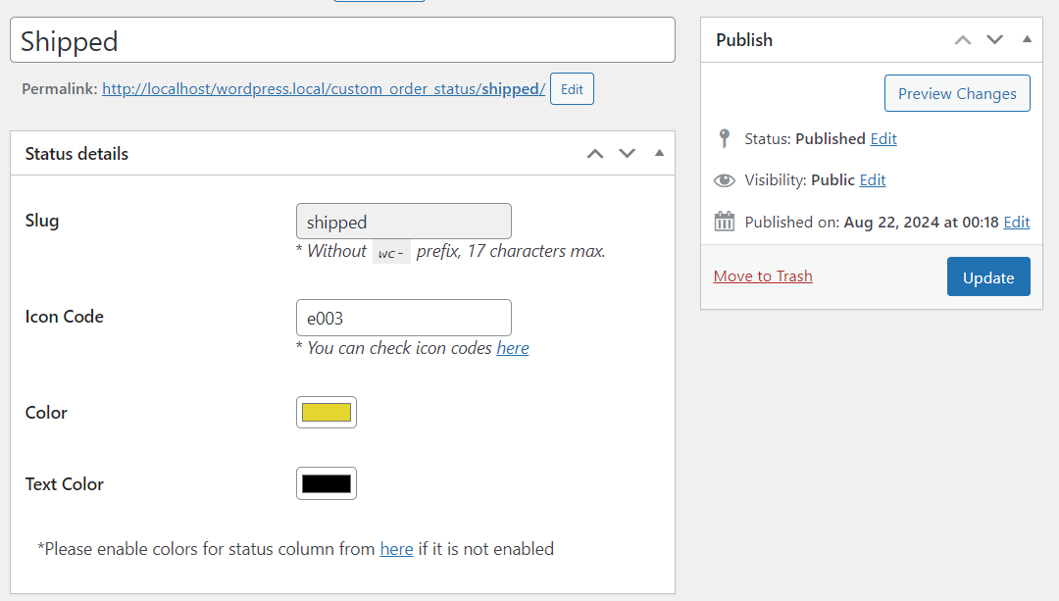
Task: Click the 'Slug' label
Action: pyautogui.click(x=42, y=221)
